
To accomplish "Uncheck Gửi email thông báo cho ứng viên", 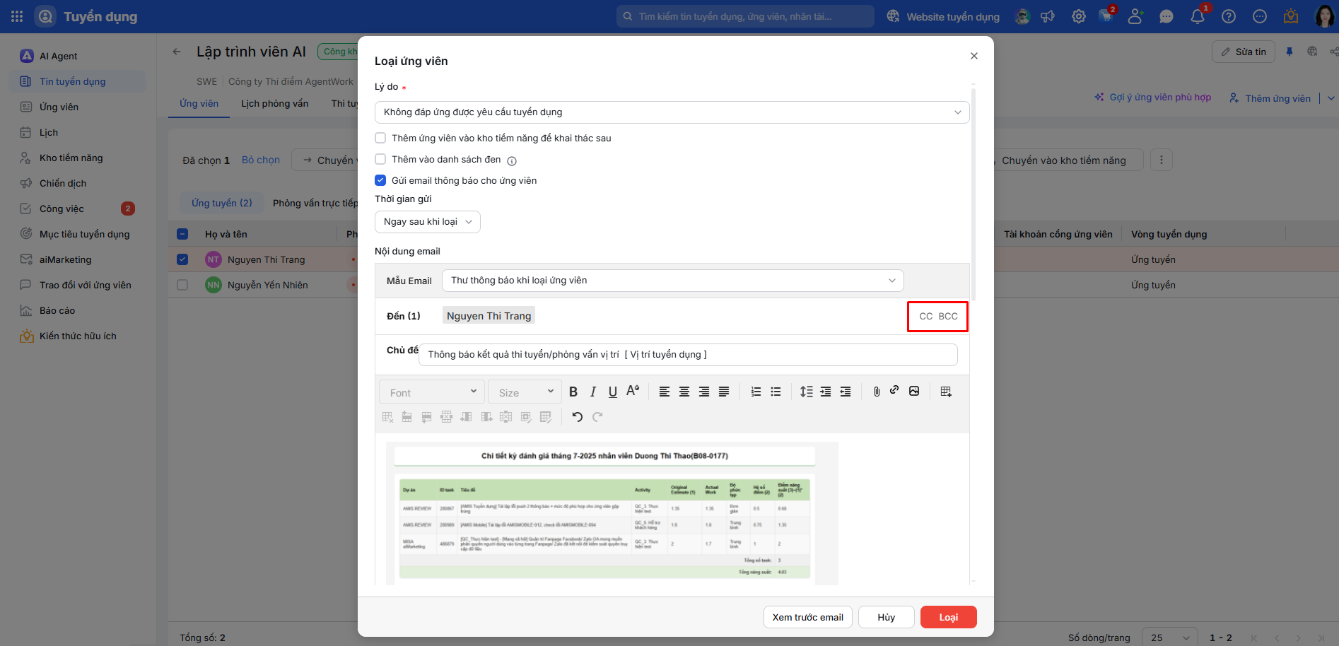I will (x=380, y=180).
